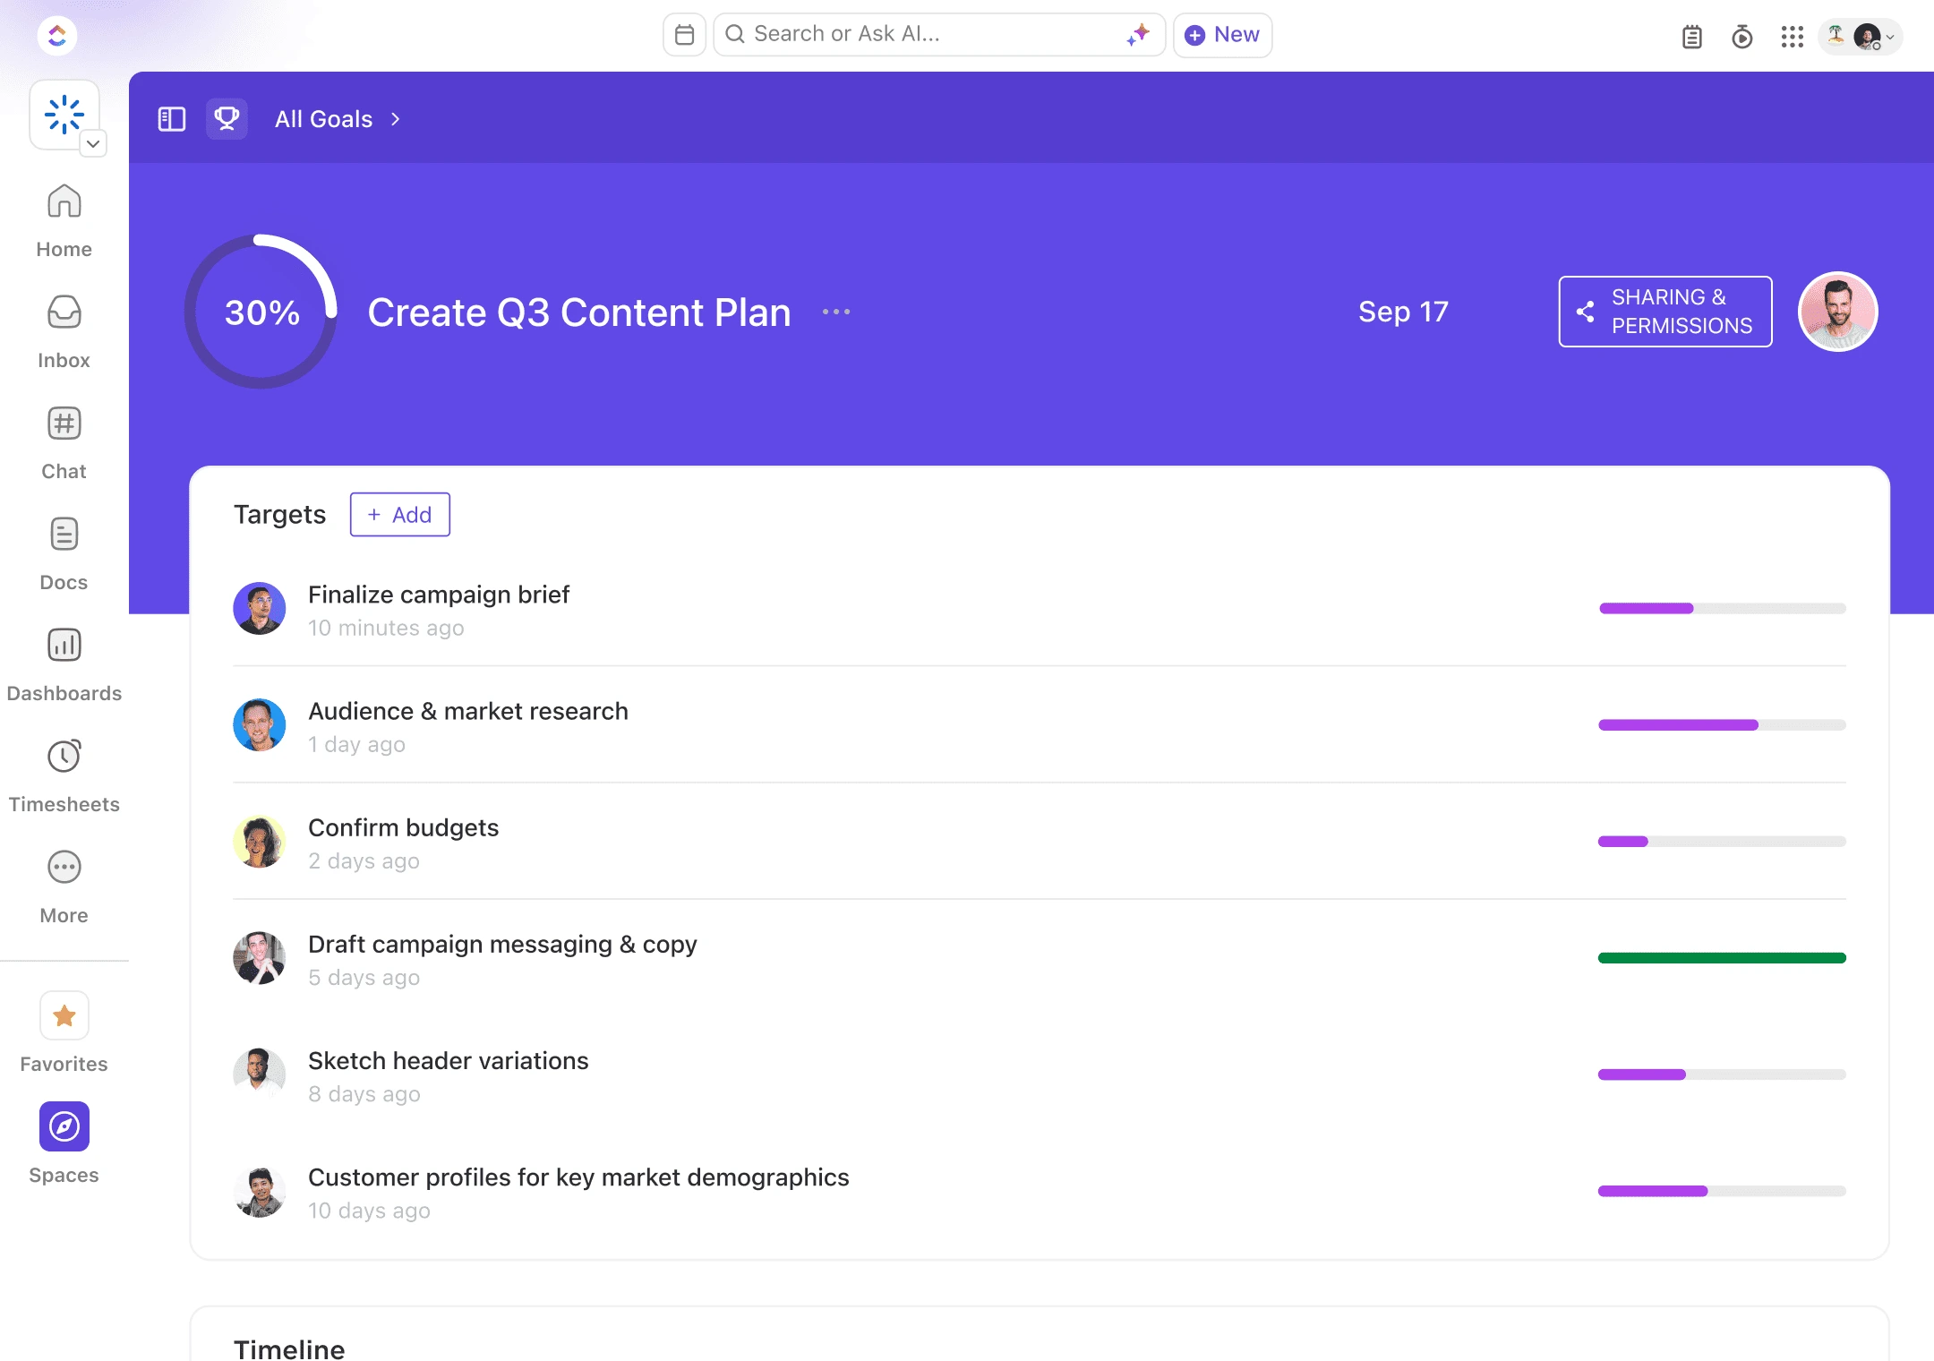Click the trophy Goals icon in the breadcrumb
Viewport: 1934px width, 1361px height.
click(x=227, y=118)
